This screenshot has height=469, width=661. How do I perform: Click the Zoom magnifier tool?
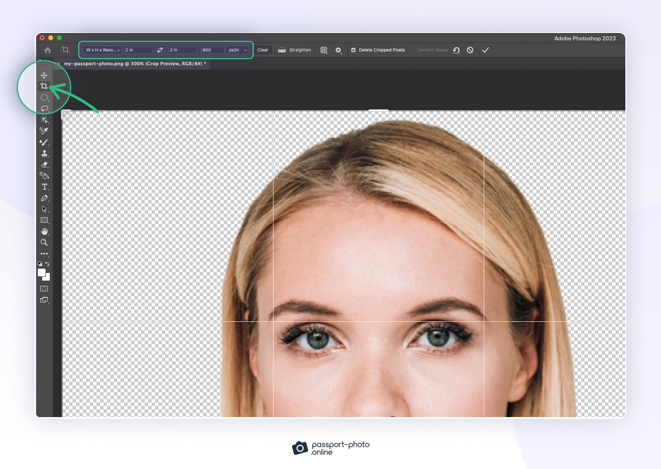coord(44,242)
